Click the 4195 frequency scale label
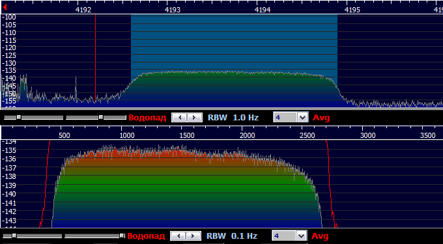 [352, 10]
